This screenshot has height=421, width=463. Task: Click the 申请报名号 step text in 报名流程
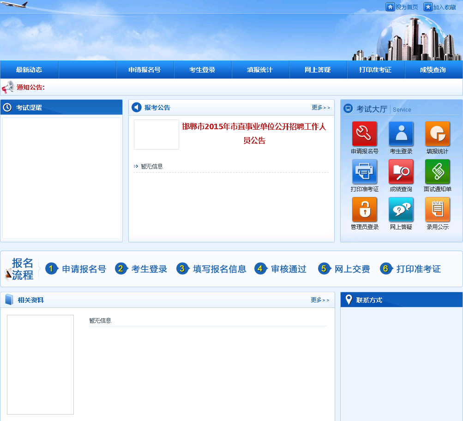click(84, 269)
